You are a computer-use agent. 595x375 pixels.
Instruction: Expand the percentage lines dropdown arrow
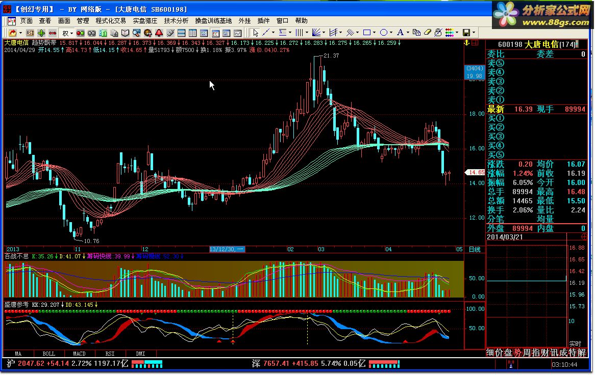290,33
